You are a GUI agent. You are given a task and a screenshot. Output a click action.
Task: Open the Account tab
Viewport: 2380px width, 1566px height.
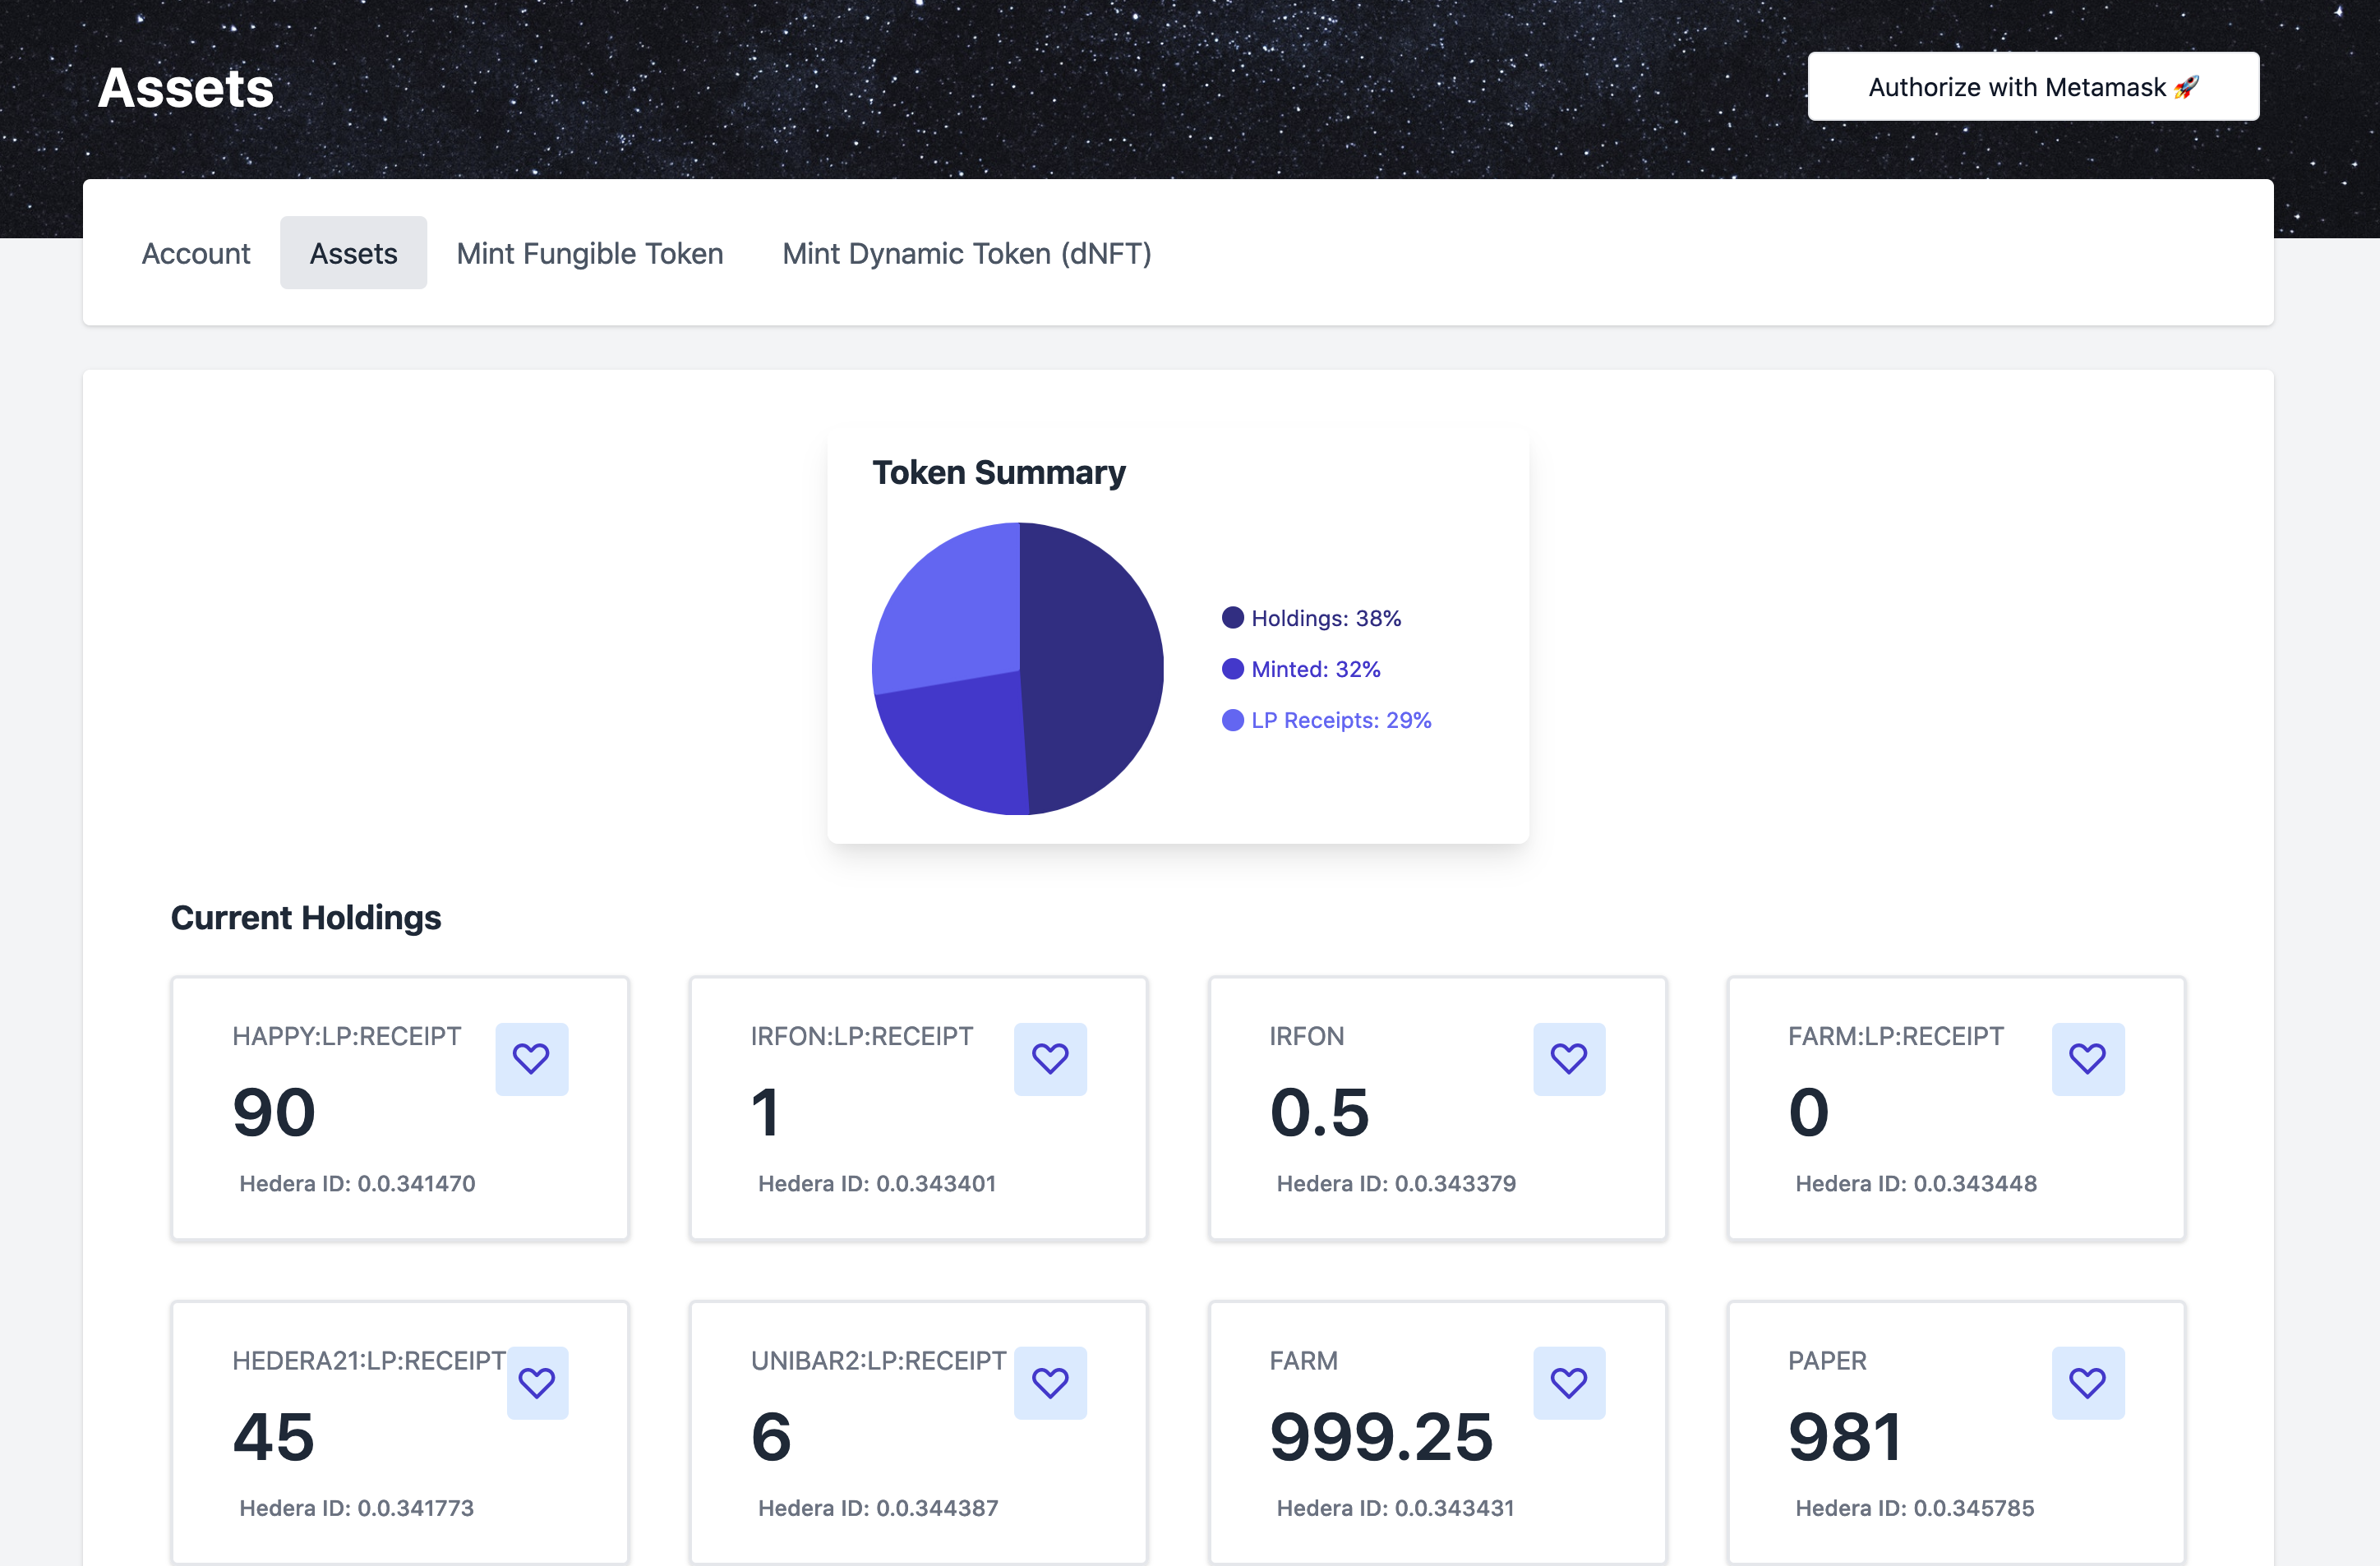point(196,253)
